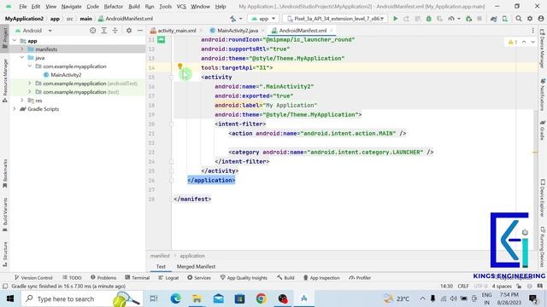This screenshot has height=307, width=547.
Task: Select opened file target icon in Project panel
Action: [93, 31]
